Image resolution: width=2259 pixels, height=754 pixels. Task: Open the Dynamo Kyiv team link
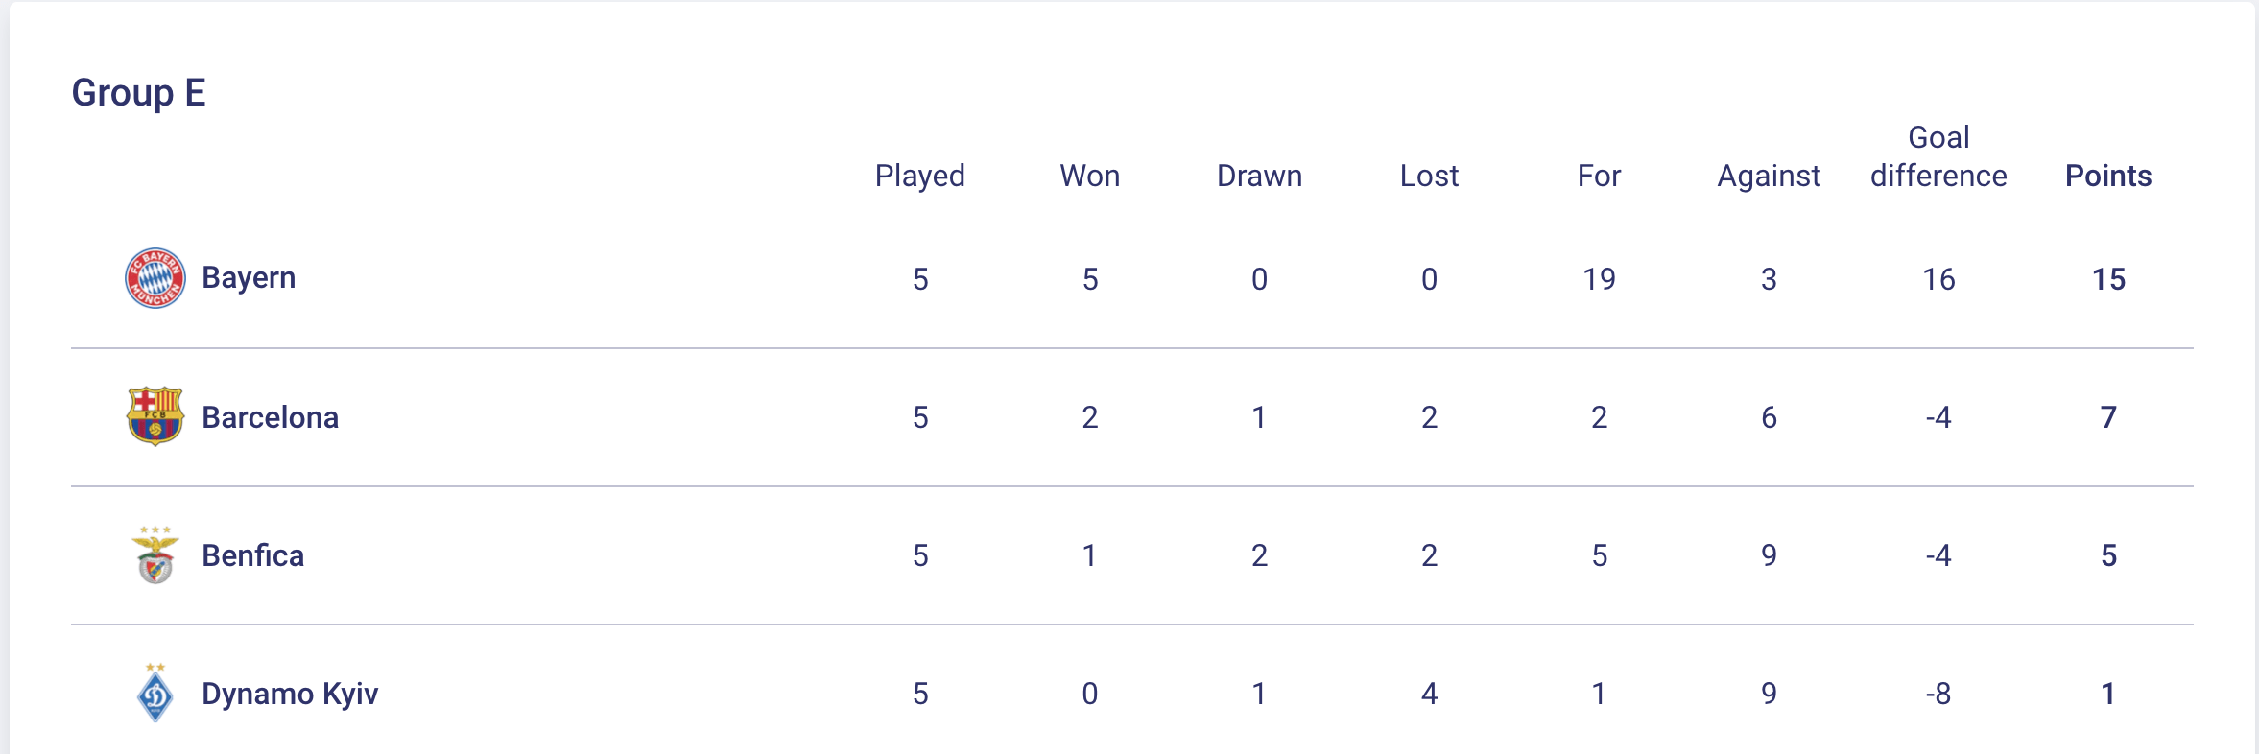pos(290,694)
